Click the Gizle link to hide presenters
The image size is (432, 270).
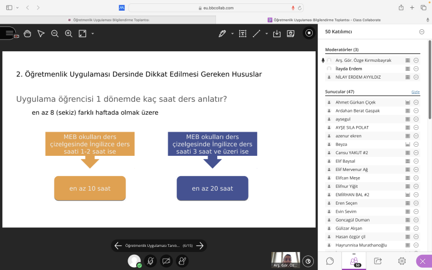click(x=415, y=92)
